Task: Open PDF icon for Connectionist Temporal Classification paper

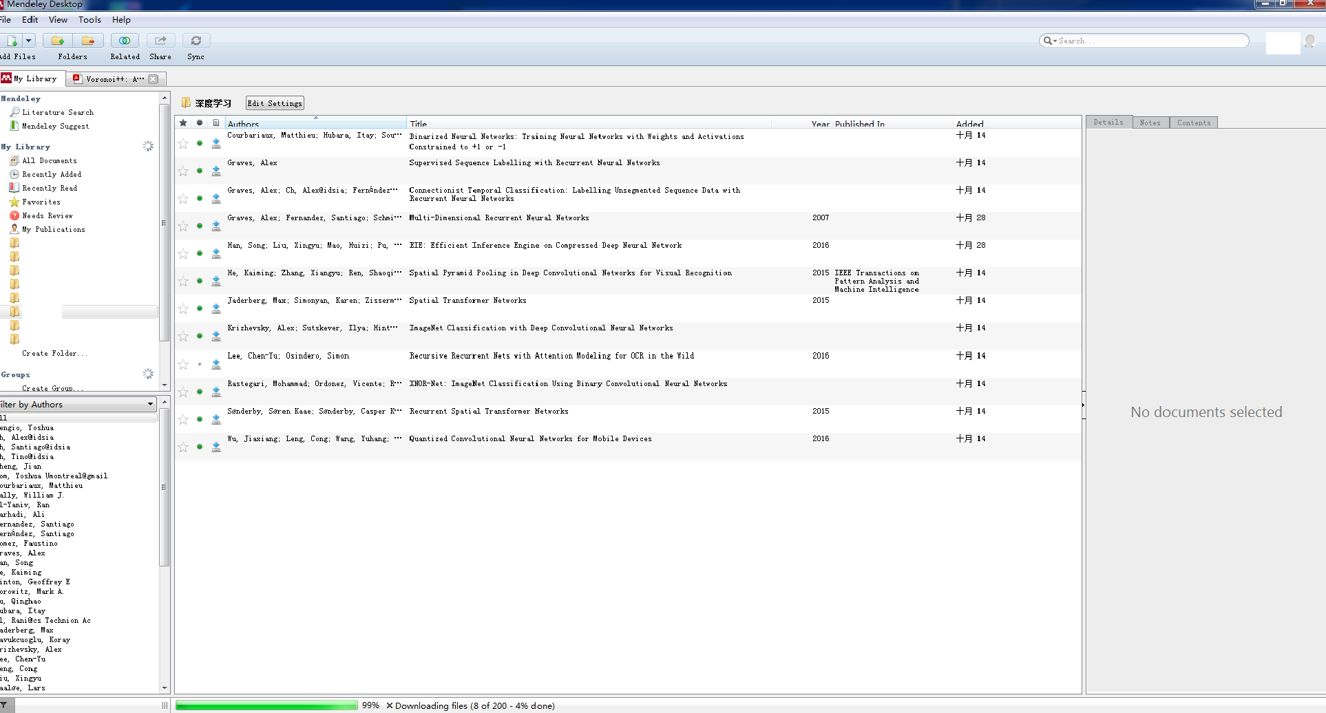Action: point(216,198)
